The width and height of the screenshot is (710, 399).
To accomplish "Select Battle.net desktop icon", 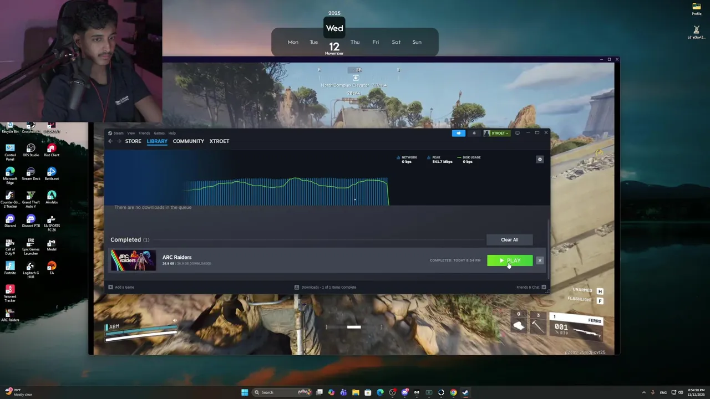I will 52,175.
